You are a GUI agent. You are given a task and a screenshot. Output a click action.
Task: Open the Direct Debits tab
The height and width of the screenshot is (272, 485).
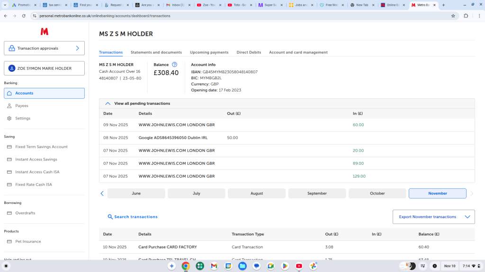[249, 52]
